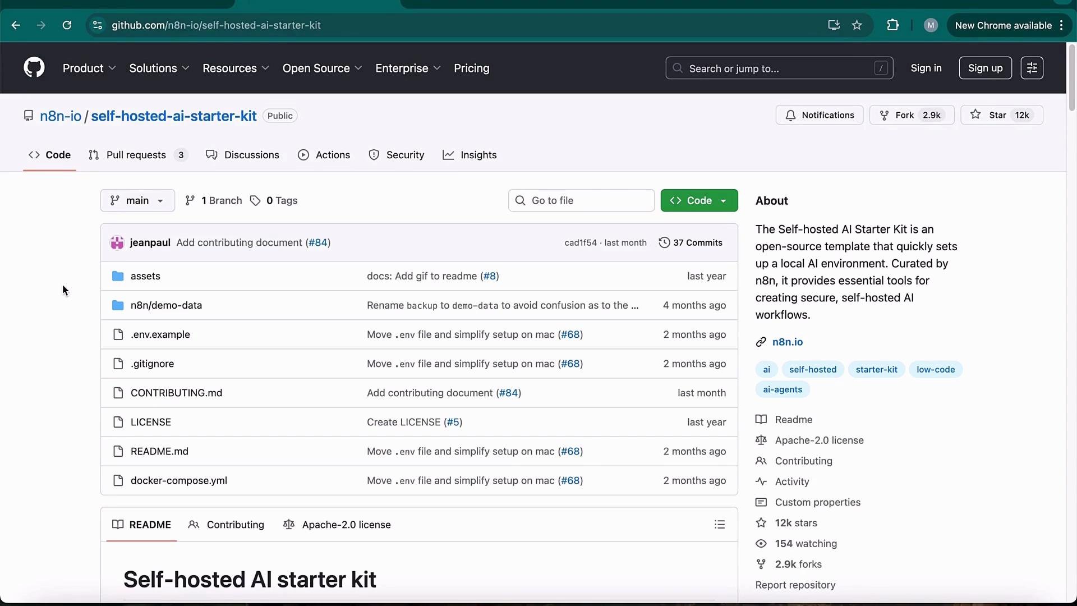Open appearance settings icon next to Sign up
This screenshot has height=606, width=1077.
[x=1032, y=68]
